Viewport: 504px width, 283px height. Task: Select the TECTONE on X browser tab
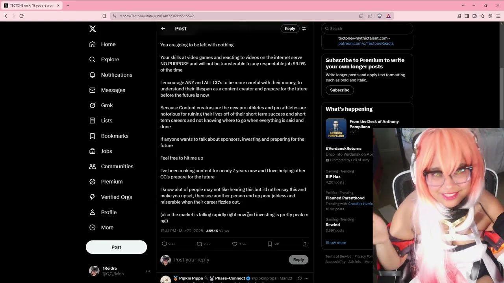click(x=31, y=6)
